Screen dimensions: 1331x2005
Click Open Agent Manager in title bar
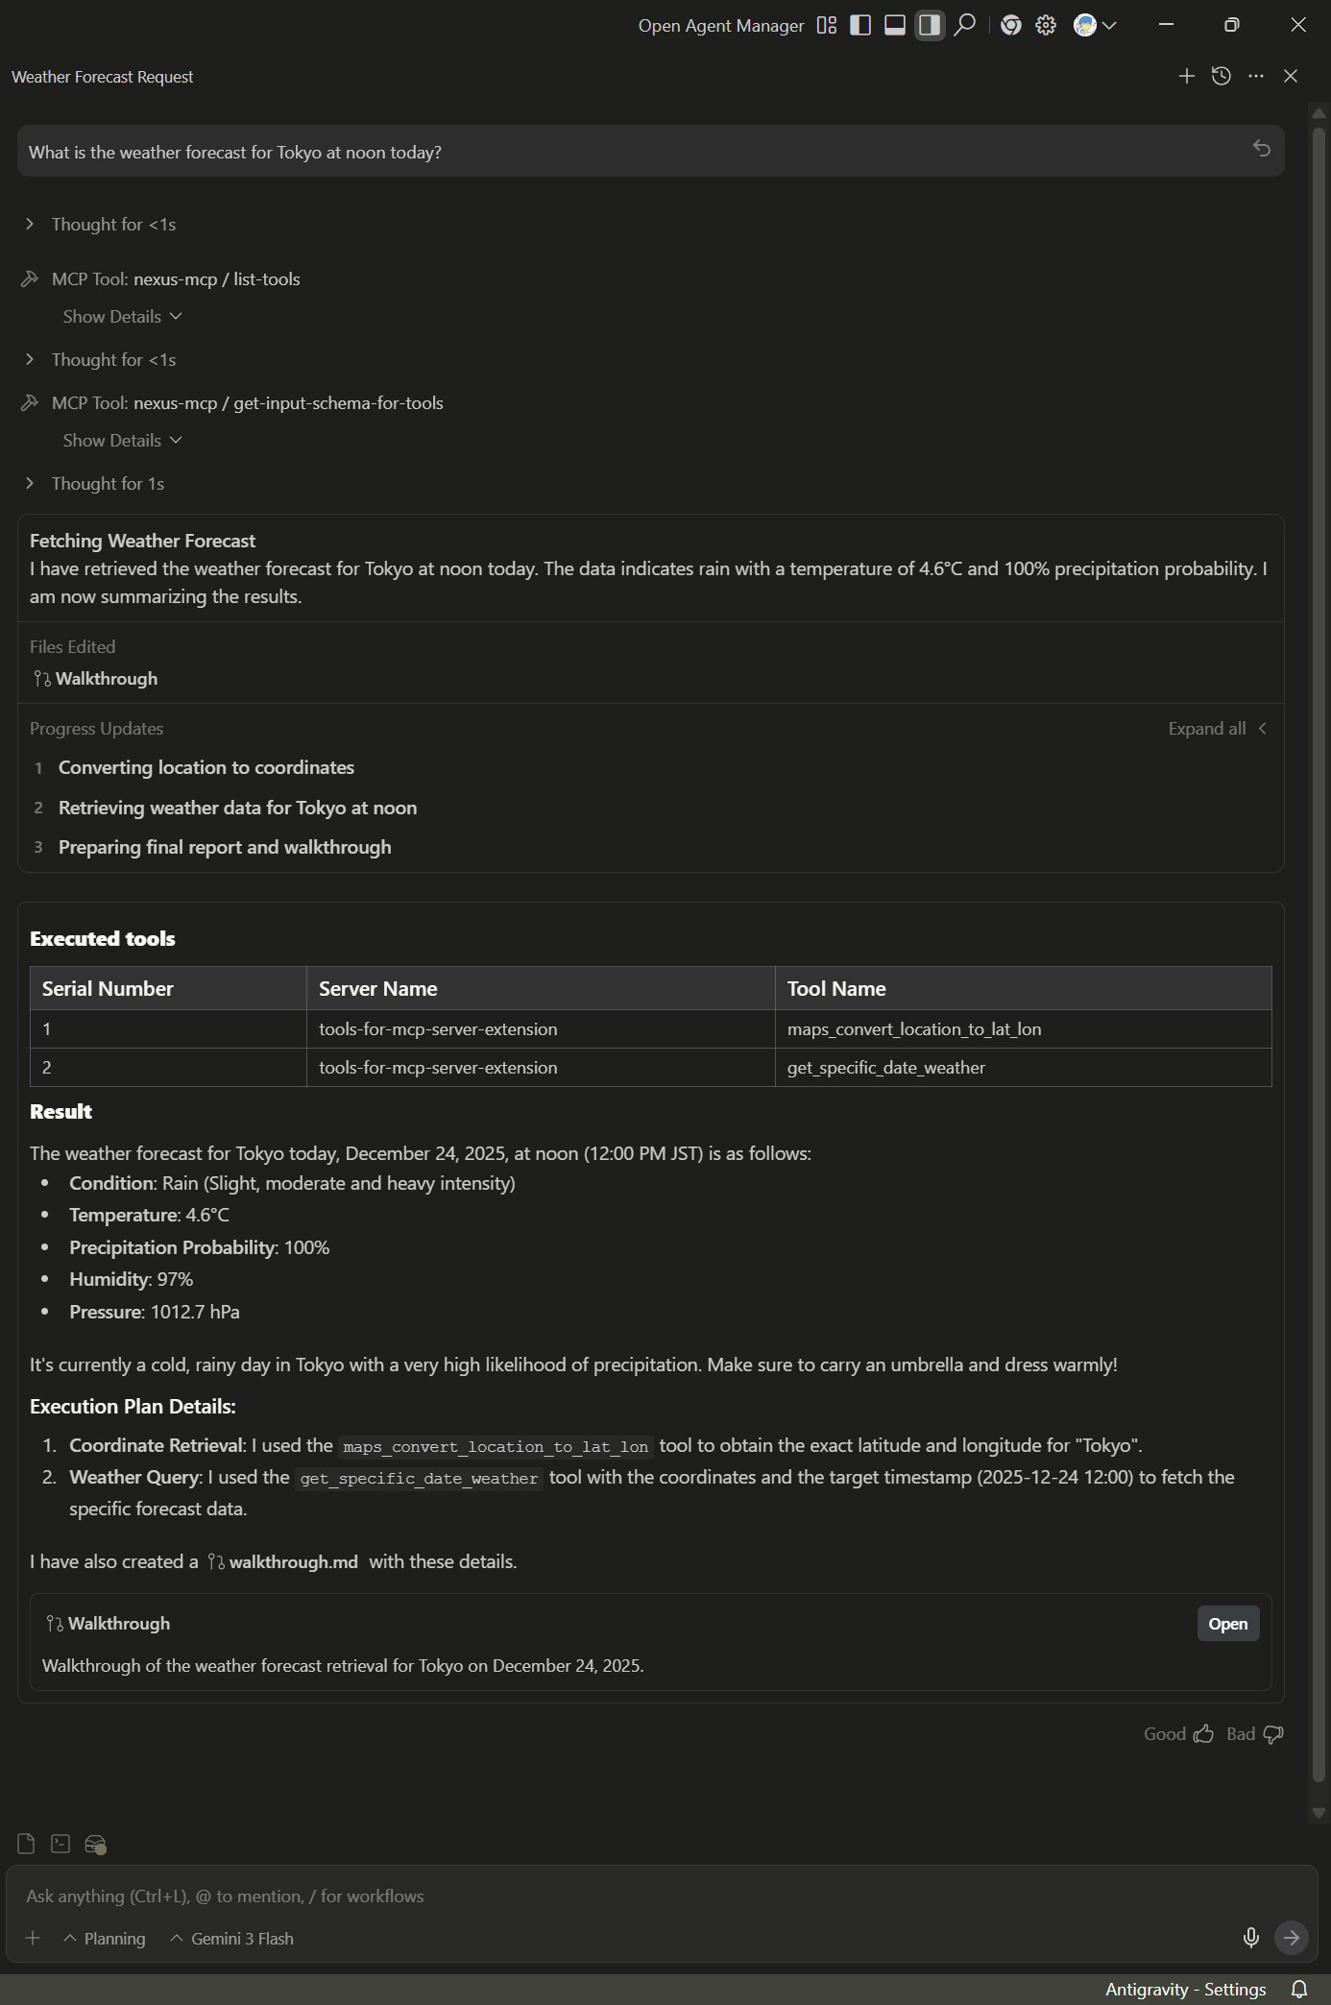coord(720,25)
